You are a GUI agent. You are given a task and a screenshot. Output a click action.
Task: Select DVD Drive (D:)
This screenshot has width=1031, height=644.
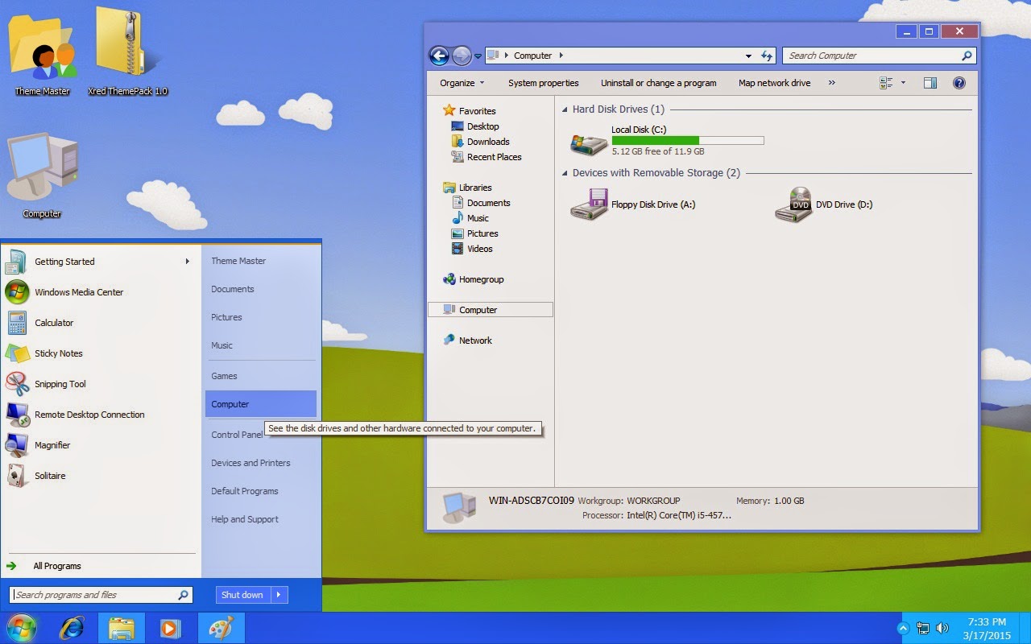click(x=824, y=204)
